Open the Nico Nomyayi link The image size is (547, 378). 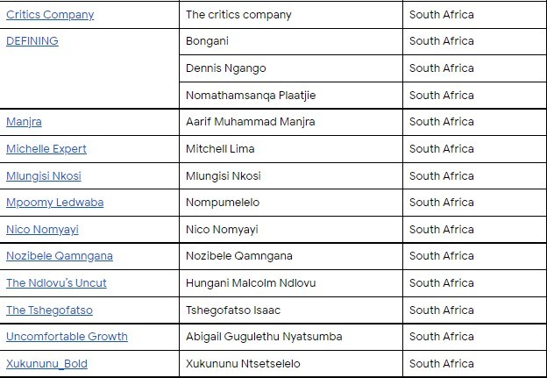coord(42,230)
